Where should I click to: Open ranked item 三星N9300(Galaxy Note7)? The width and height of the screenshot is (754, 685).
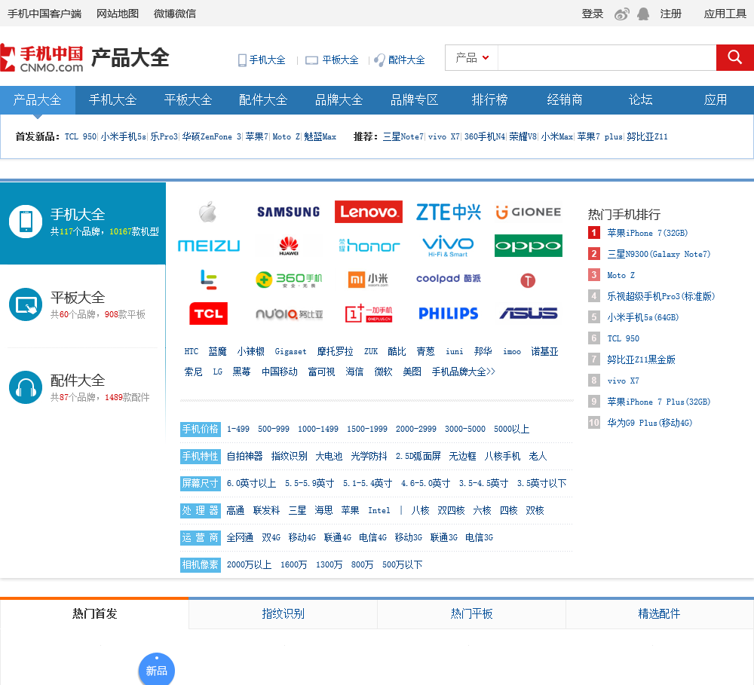[658, 254]
